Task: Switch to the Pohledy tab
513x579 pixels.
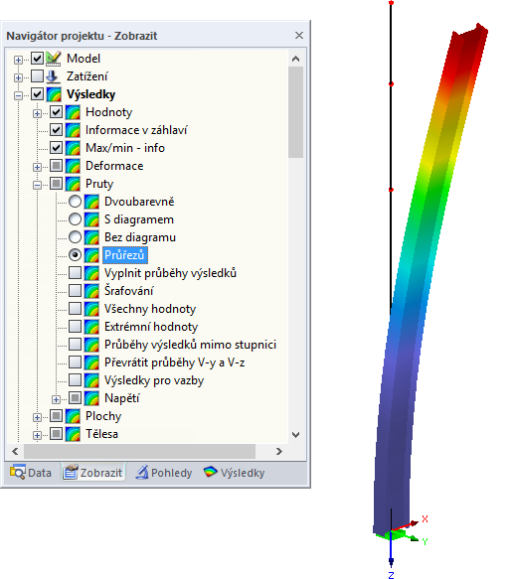Action: (x=164, y=473)
